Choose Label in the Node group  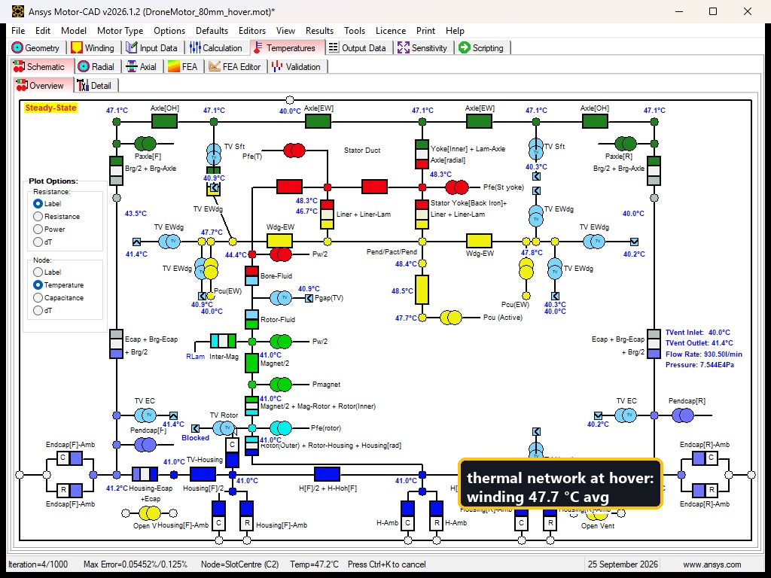click(x=38, y=272)
